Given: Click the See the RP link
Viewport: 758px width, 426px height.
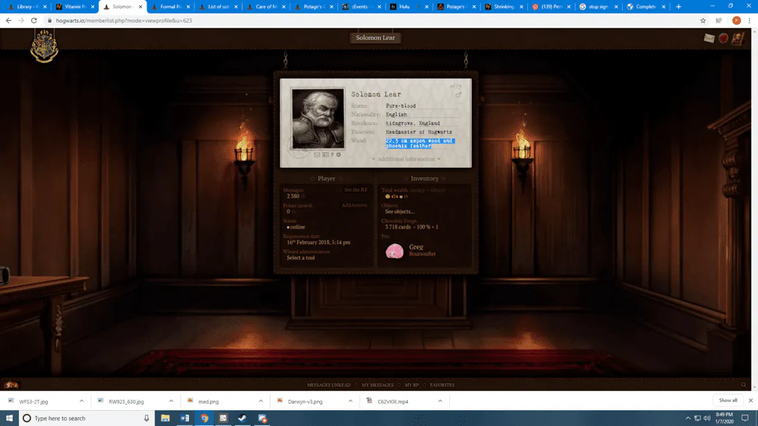Looking at the screenshot, I should (x=356, y=189).
